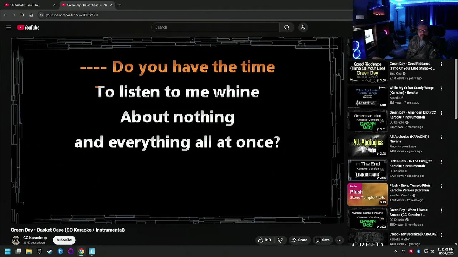
Task: Switch to the CC Karaoke - YouTube tab
Action: point(29,5)
